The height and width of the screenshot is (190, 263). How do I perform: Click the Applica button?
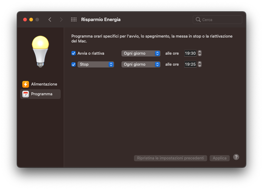(220, 158)
